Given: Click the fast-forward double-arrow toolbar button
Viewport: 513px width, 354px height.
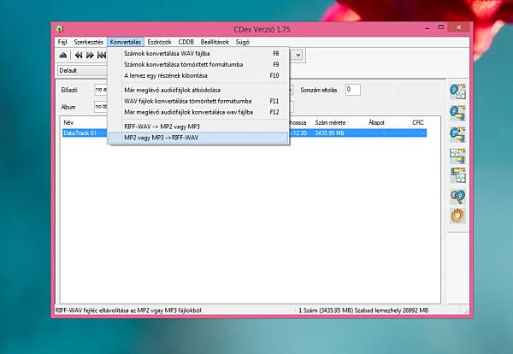Looking at the screenshot, I should (90, 56).
